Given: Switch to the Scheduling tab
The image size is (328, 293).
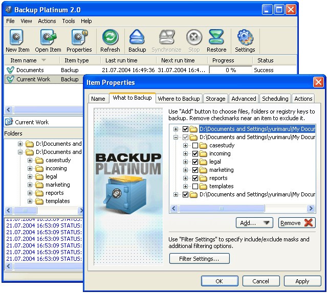Looking at the screenshot, I should pyautogui.click(x=275, y=99).
